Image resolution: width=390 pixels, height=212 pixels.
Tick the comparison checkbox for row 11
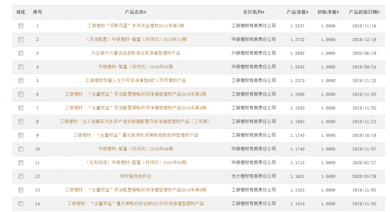click(21, 163)
